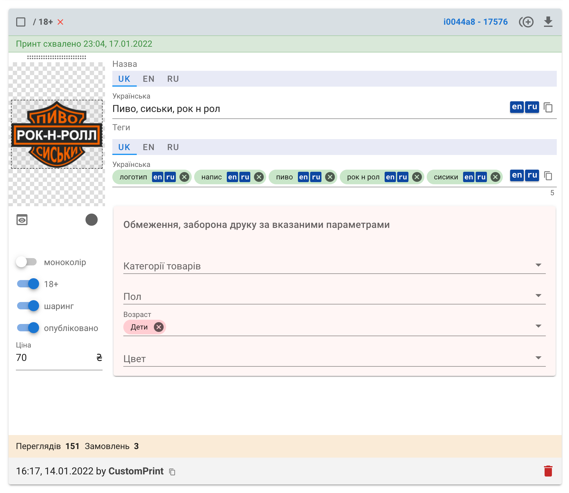Expand the Цвет dropdown
Screen dimensions: 569x493
(334, 358)
